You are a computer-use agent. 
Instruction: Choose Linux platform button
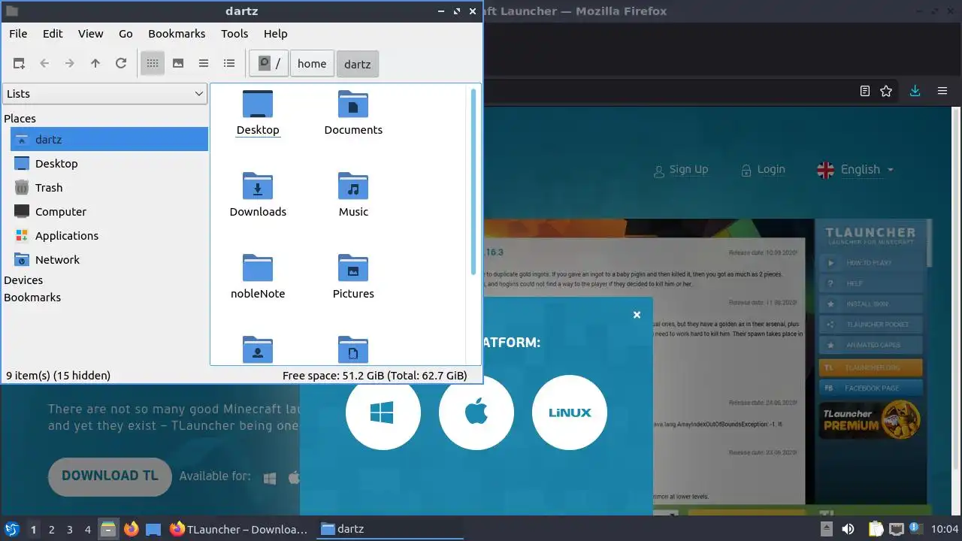[x=569, y=413]
